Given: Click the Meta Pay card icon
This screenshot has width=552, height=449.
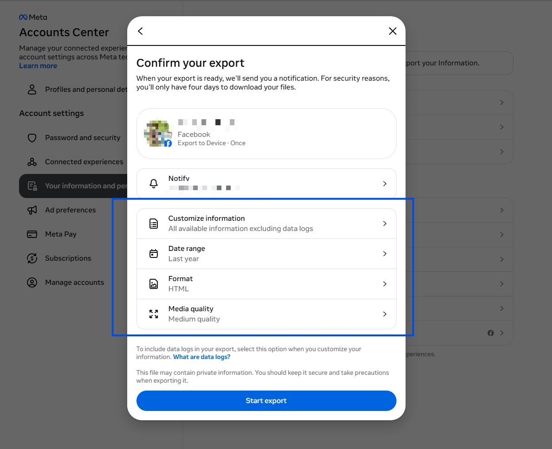Looking at the screenshot, I should click(32, 234).
